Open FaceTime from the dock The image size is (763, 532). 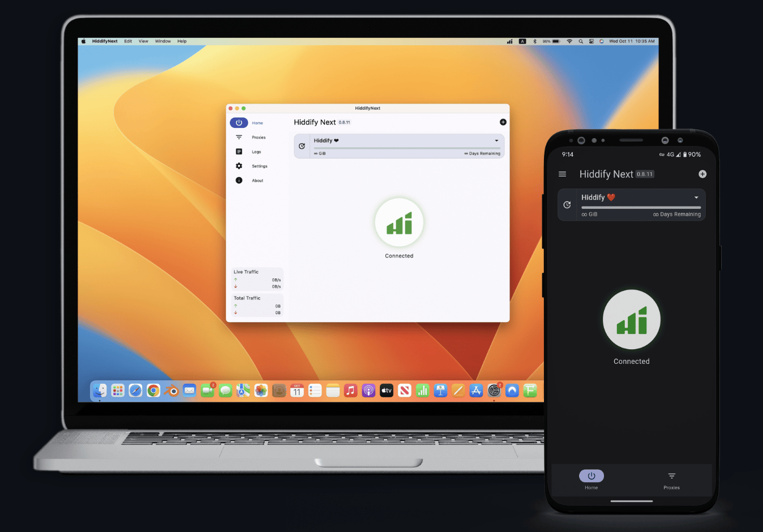pos(207,391)
